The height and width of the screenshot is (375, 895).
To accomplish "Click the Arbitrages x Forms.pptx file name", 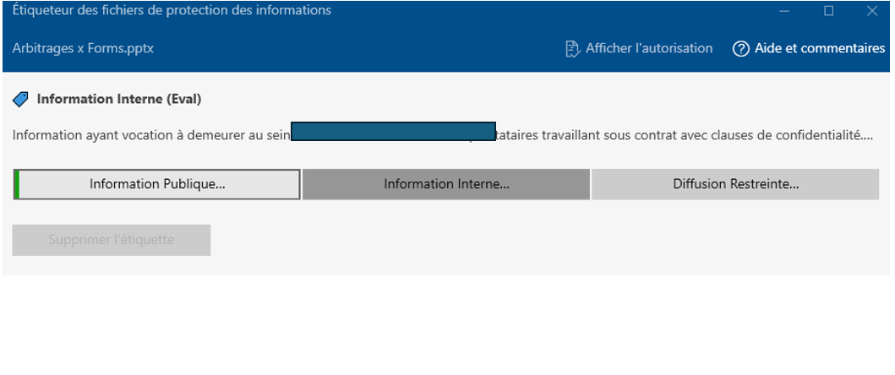I will [x=83, y=49].
